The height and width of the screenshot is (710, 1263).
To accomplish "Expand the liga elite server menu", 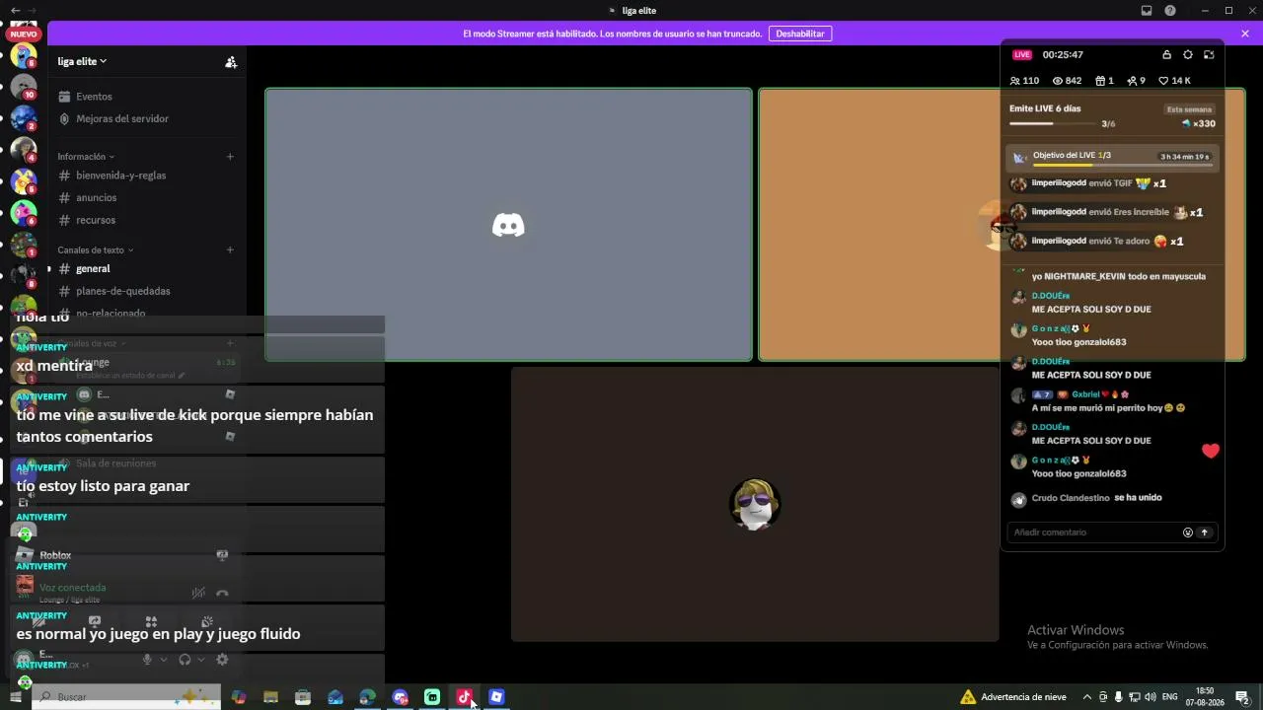I will tap(82, 61).
